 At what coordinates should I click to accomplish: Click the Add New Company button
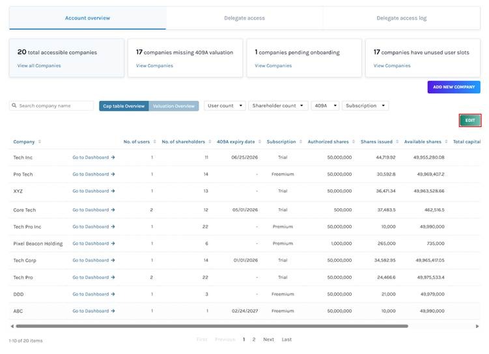coord(453,87)
